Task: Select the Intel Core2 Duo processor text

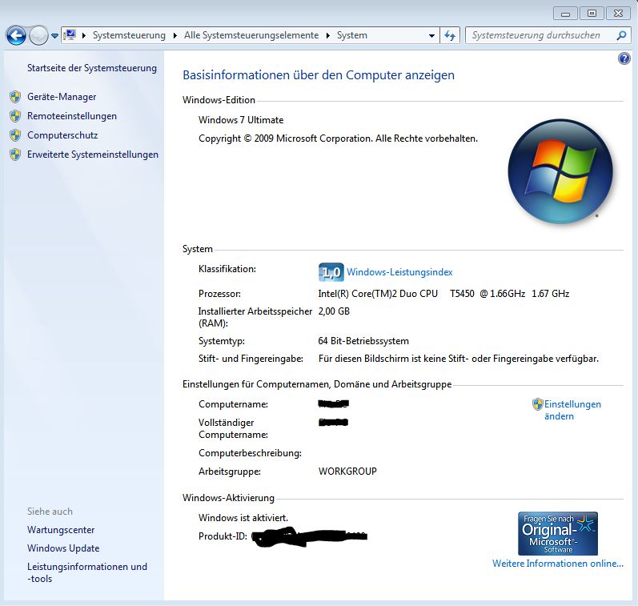Action: (x=443, y=294)
